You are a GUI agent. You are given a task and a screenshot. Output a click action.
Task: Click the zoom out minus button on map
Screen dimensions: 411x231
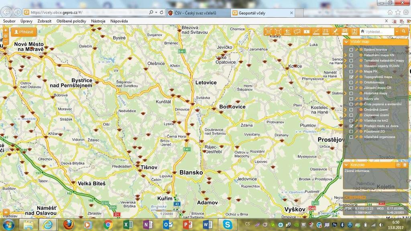pos(6,41)
